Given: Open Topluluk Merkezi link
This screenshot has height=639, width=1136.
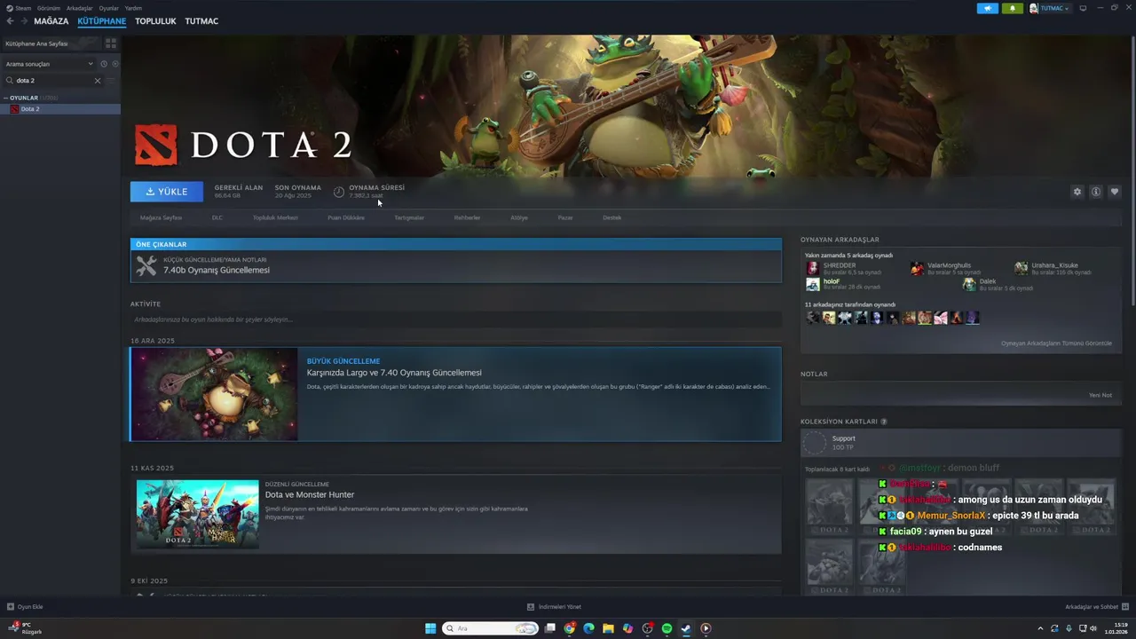Looking at the screenshot, I should pos(275,217).
